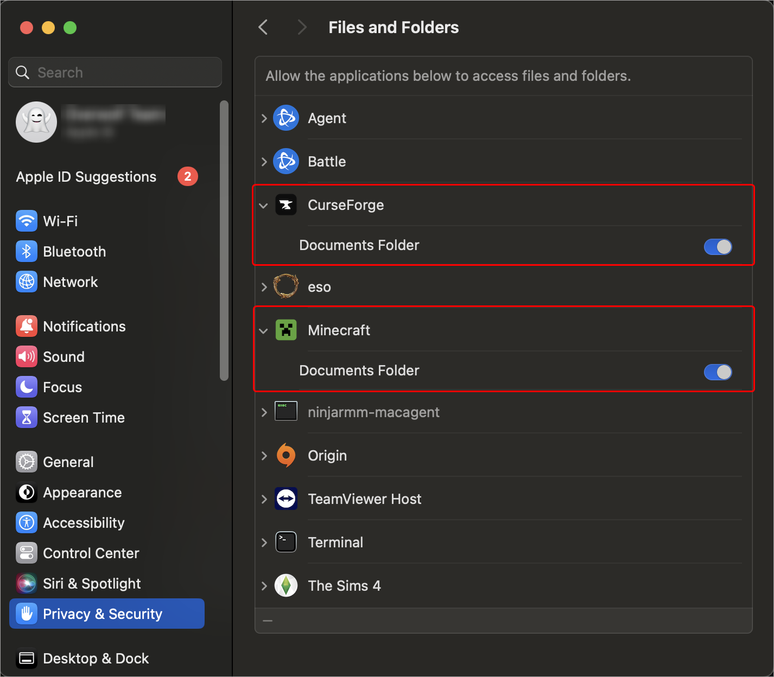The height and width of the screenshot is (677, 774).
Task: Click the Network globe icon
Action: click(27, 282)
